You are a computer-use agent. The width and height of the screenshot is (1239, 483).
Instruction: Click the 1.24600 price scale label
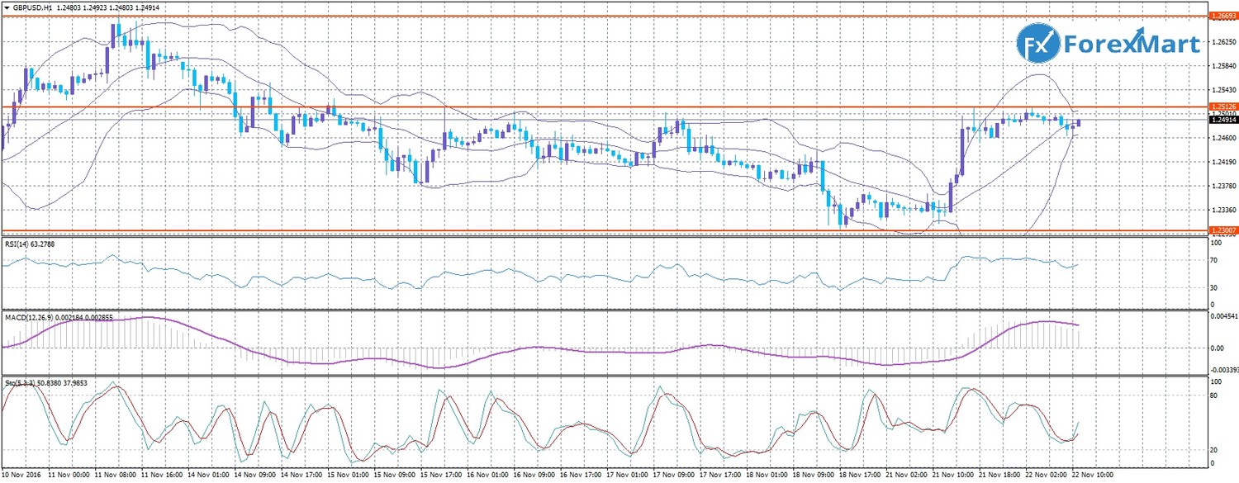[1222, 138]
